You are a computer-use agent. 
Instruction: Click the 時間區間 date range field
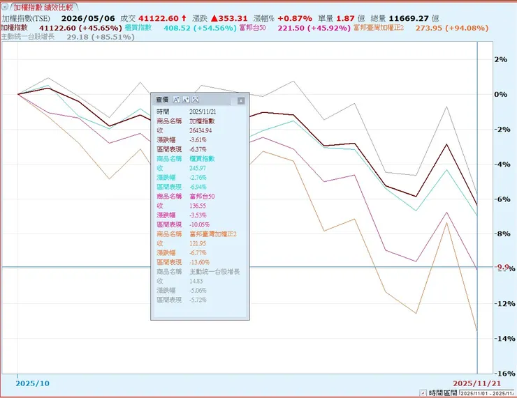(x=487, y=393)
